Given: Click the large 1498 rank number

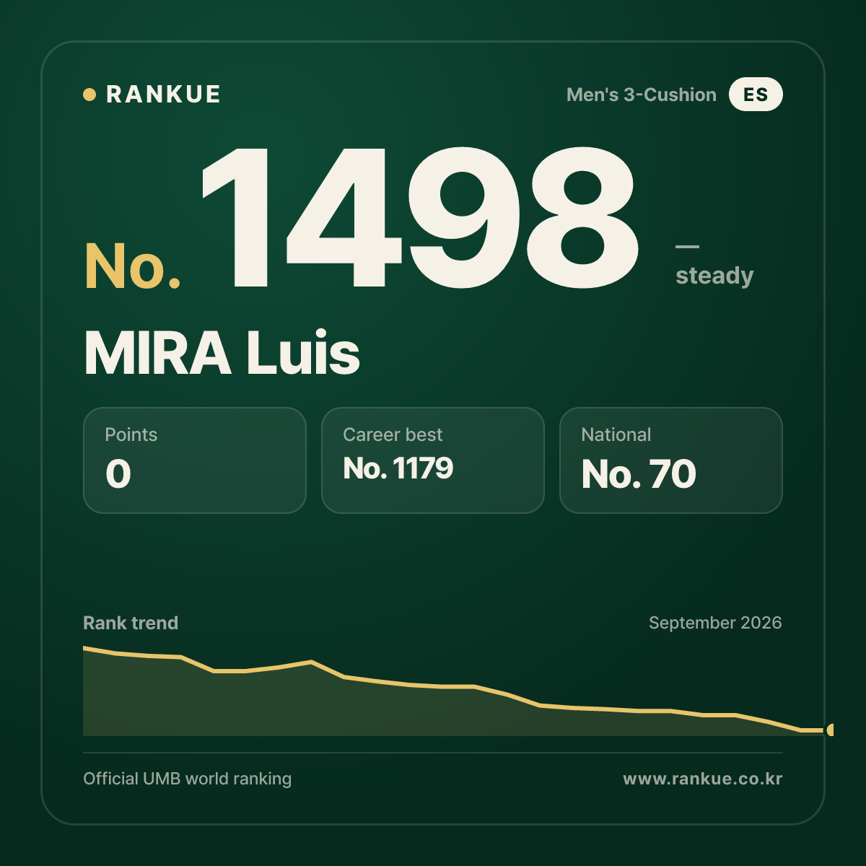Looking at the screenshot, I should click(421, 218).
